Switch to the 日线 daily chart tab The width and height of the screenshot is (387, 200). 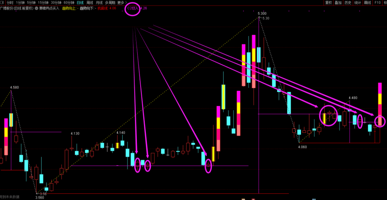click(x=80, y=3)
